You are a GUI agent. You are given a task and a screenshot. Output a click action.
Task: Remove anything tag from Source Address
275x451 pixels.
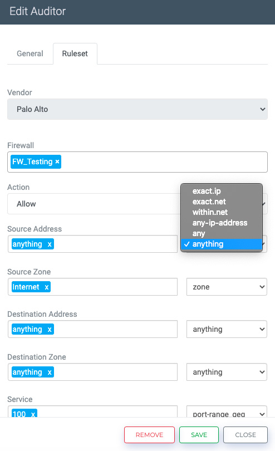(x=50, y=244)
